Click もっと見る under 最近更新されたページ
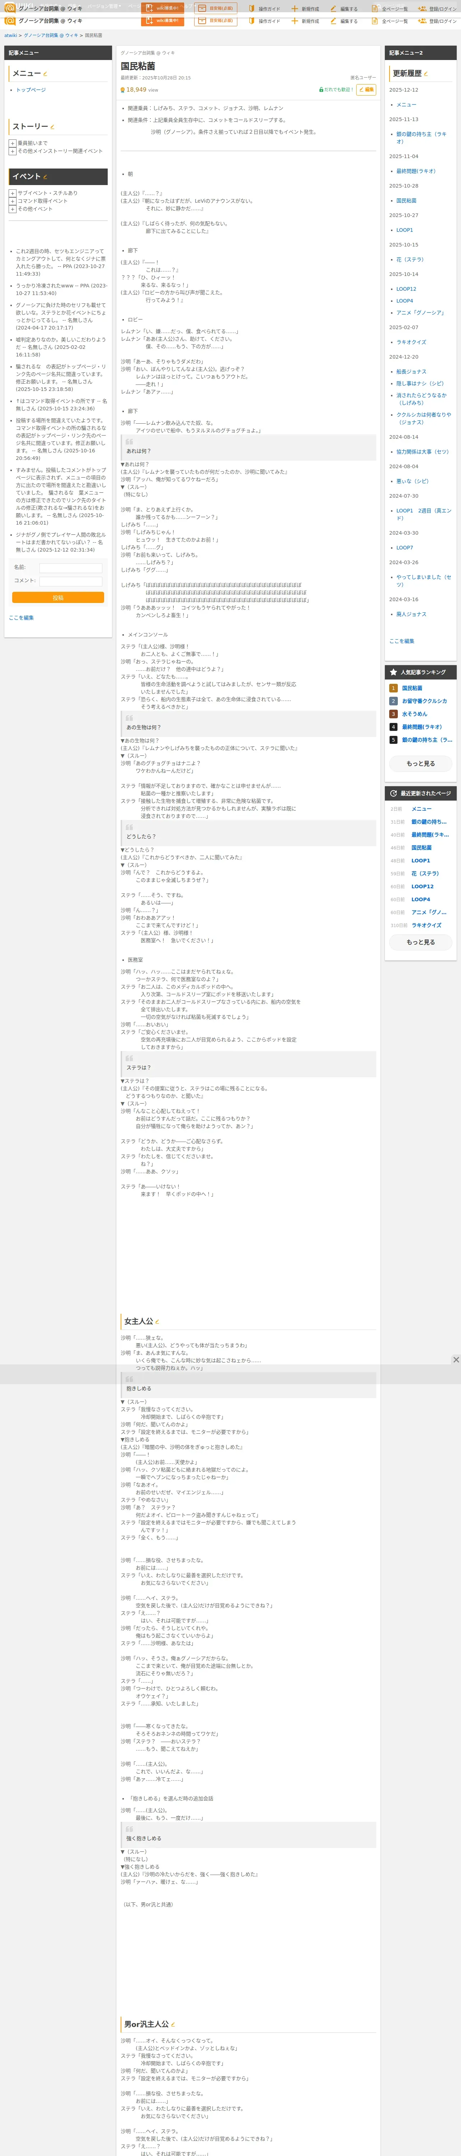 pos(421,943)
